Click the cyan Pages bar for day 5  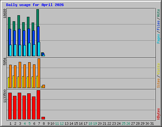tap(29, 50)
